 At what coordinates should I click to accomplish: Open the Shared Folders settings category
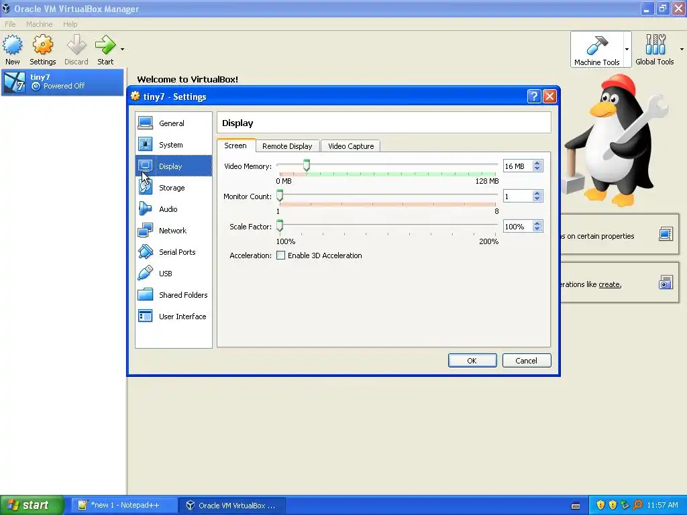174,295
